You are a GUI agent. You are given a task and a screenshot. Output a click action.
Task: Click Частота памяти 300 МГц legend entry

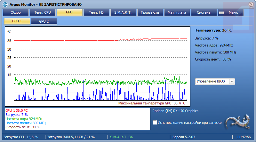coord(26,123)
